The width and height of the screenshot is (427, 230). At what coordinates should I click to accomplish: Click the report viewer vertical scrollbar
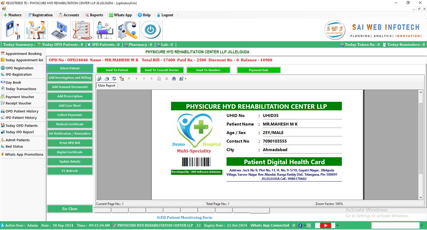coord(421,139)
